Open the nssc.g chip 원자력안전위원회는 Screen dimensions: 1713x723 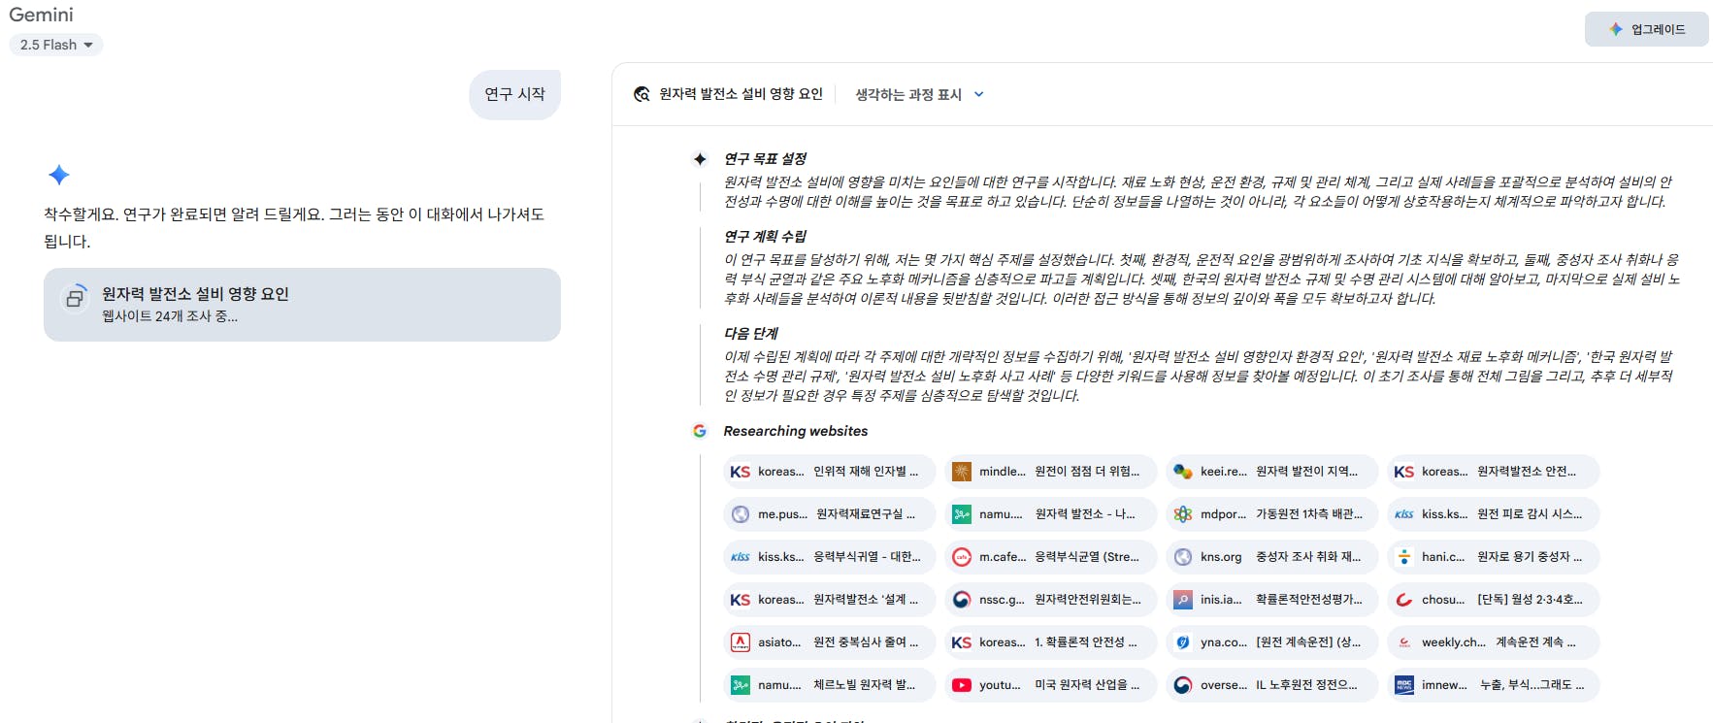[1050, 600]
